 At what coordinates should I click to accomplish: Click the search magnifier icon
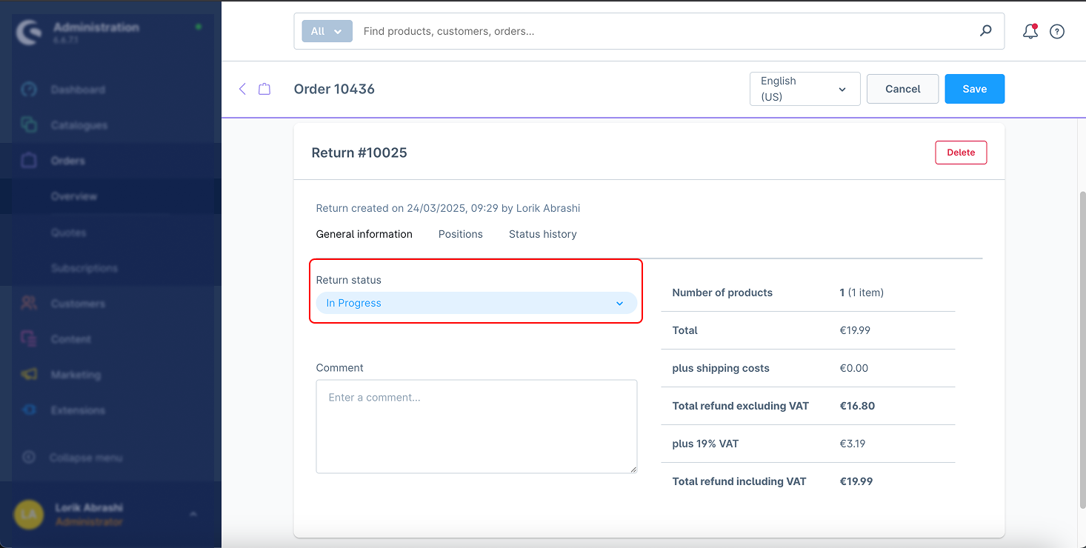point(985,31)
